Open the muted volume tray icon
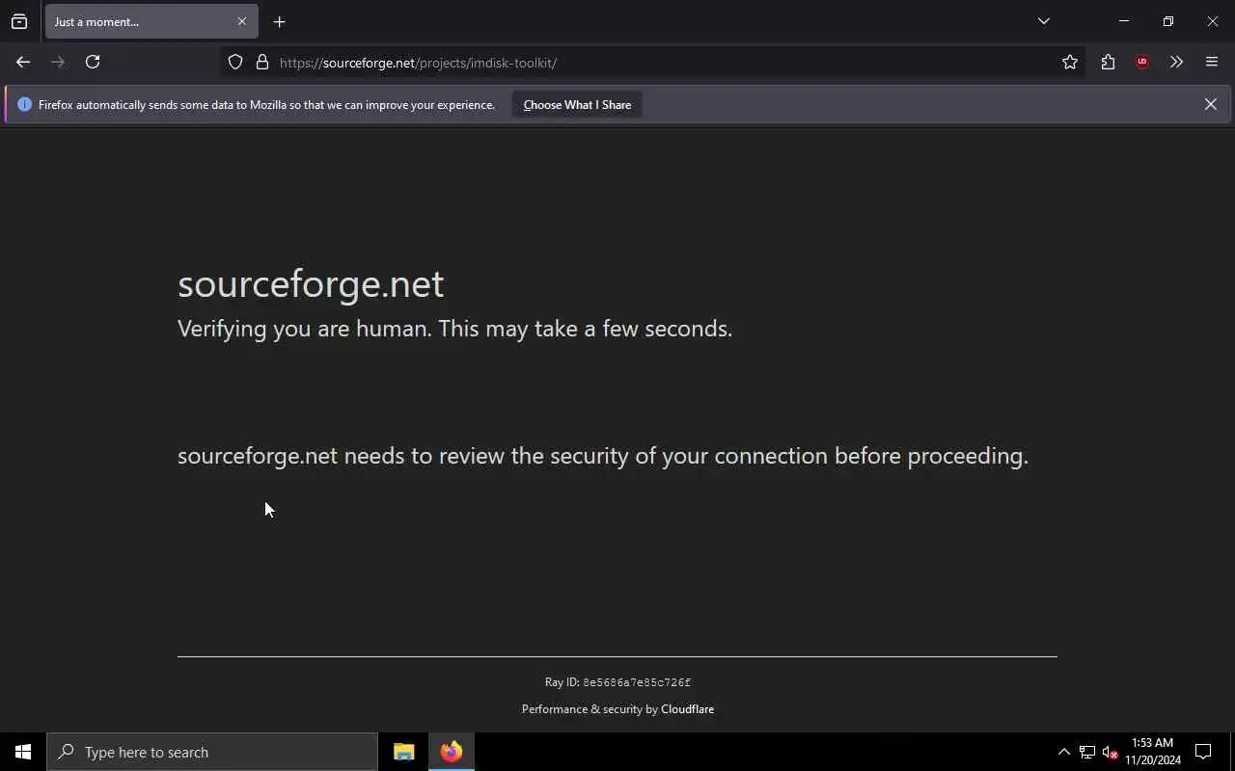This screenshot has height=771, width=1235. (1110, 752)
